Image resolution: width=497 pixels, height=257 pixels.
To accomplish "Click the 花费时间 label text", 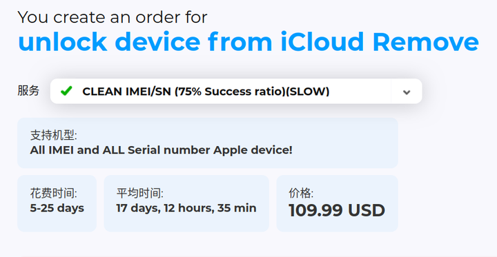I will (x=54, y=193).
